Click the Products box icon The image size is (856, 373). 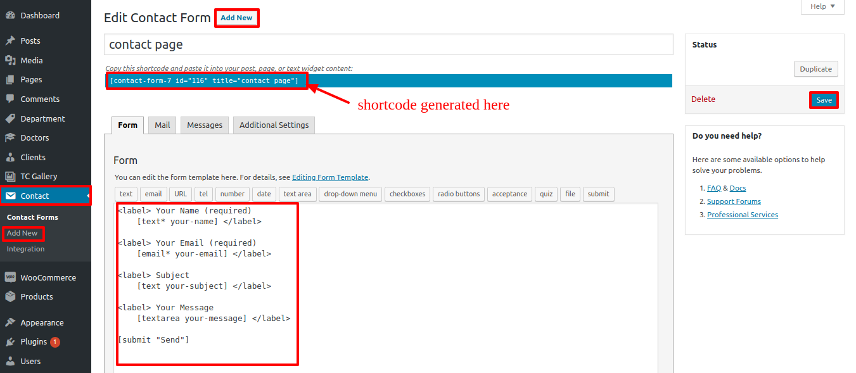tap(10, 296)
